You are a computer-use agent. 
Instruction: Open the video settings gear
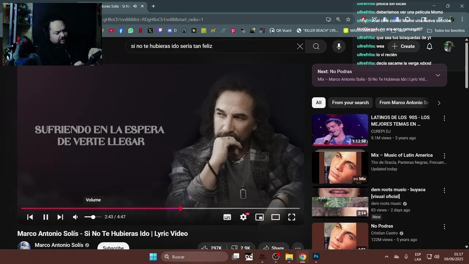tap(243, 217)
